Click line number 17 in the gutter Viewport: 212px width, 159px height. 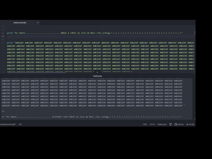(x=3, y=30)
